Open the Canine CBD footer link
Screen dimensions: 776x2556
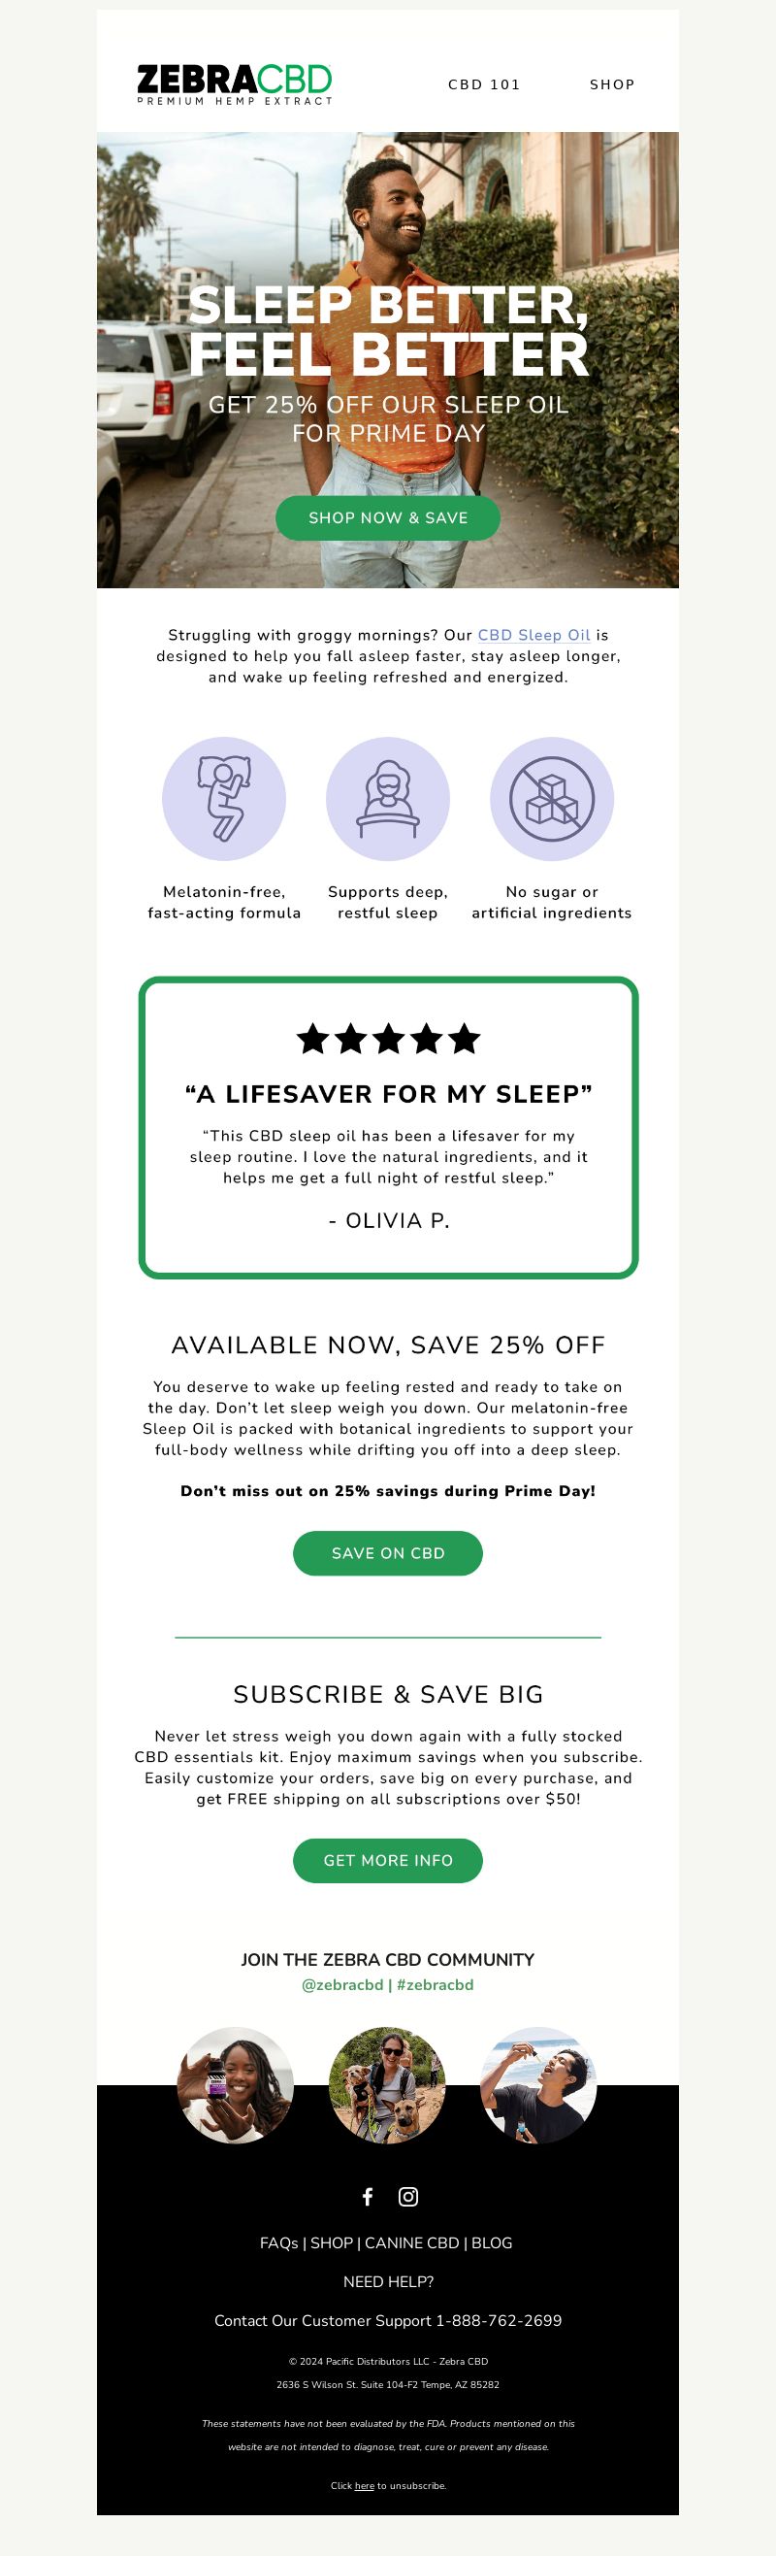coord(411,2242)
